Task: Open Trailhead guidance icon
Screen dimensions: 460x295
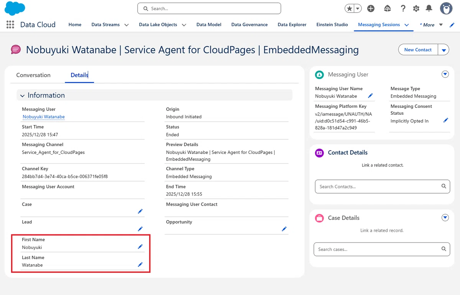Action: point(387,8)
